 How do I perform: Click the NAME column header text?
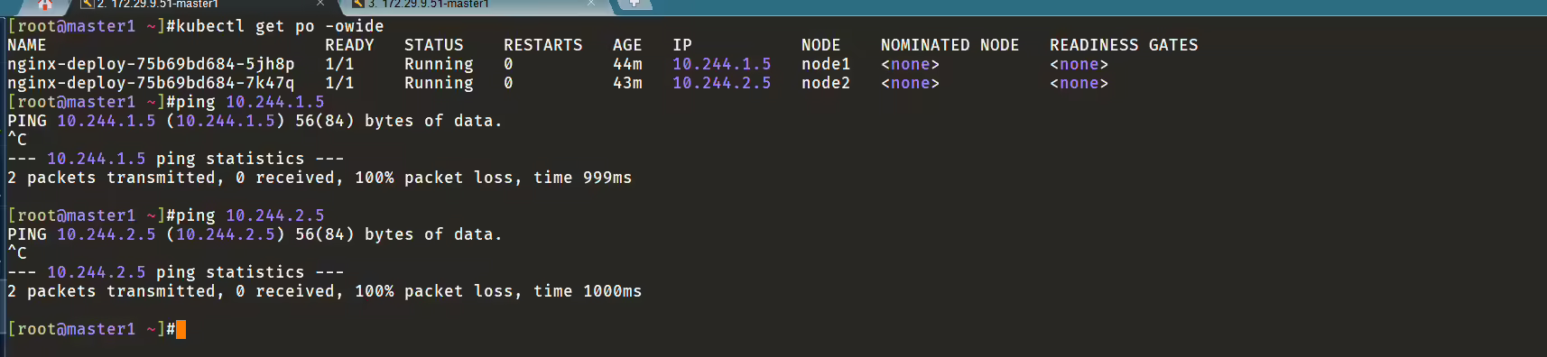coord(27,45)
